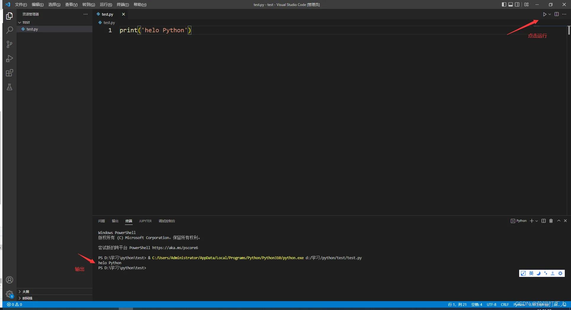Open the Testing beaker view

click(x=9, y=87)
